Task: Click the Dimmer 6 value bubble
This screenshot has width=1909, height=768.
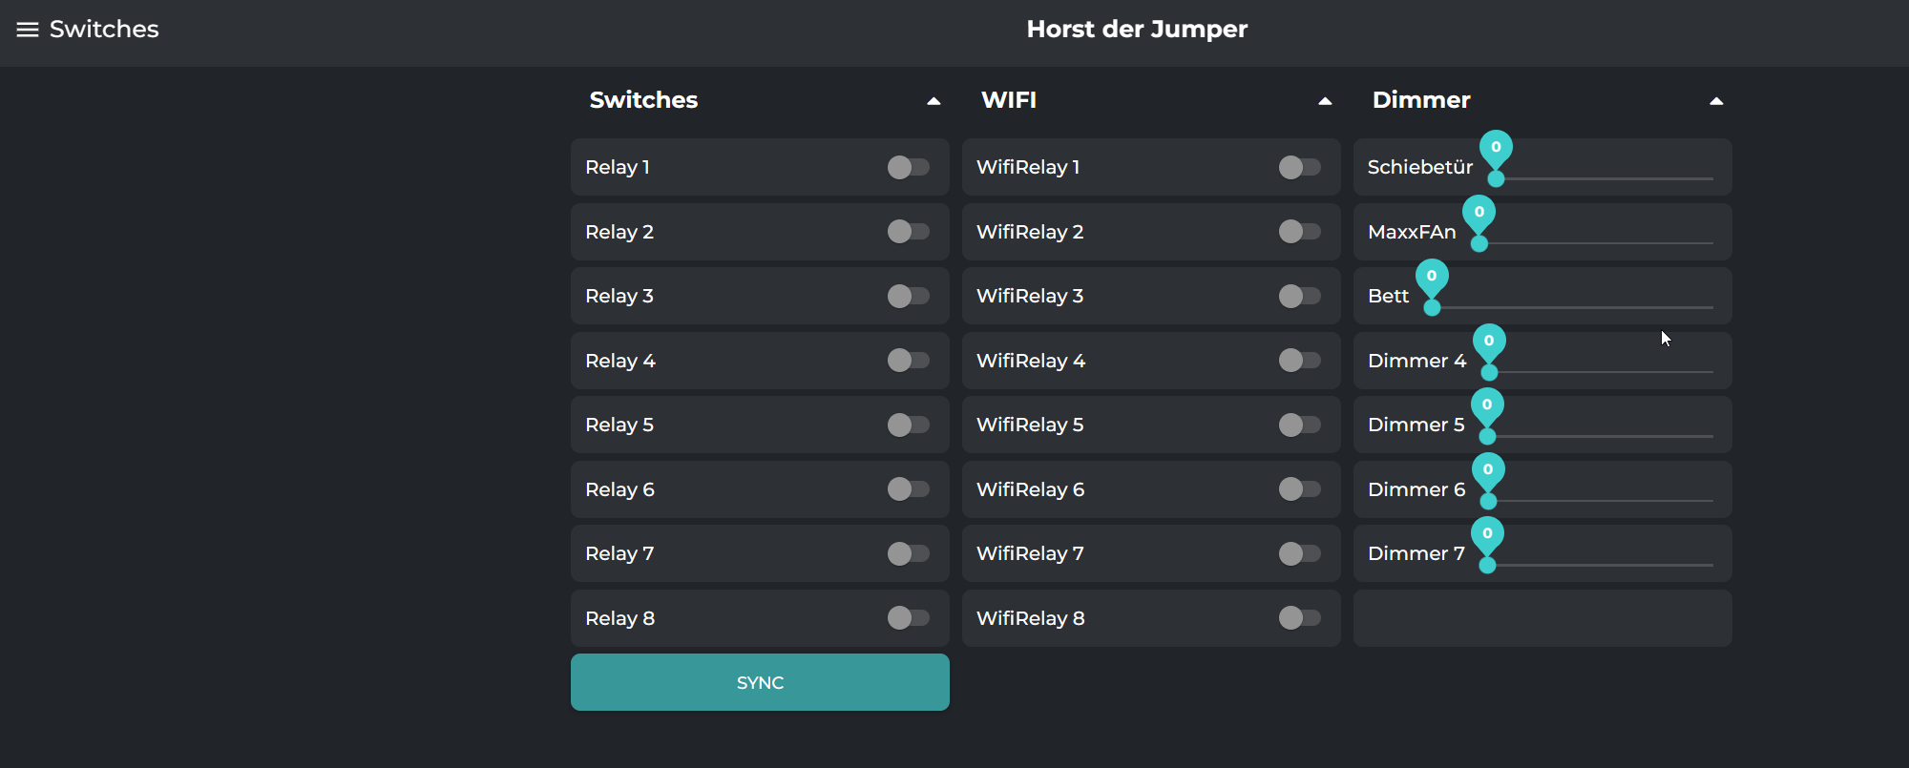Action: point(1488,469)
